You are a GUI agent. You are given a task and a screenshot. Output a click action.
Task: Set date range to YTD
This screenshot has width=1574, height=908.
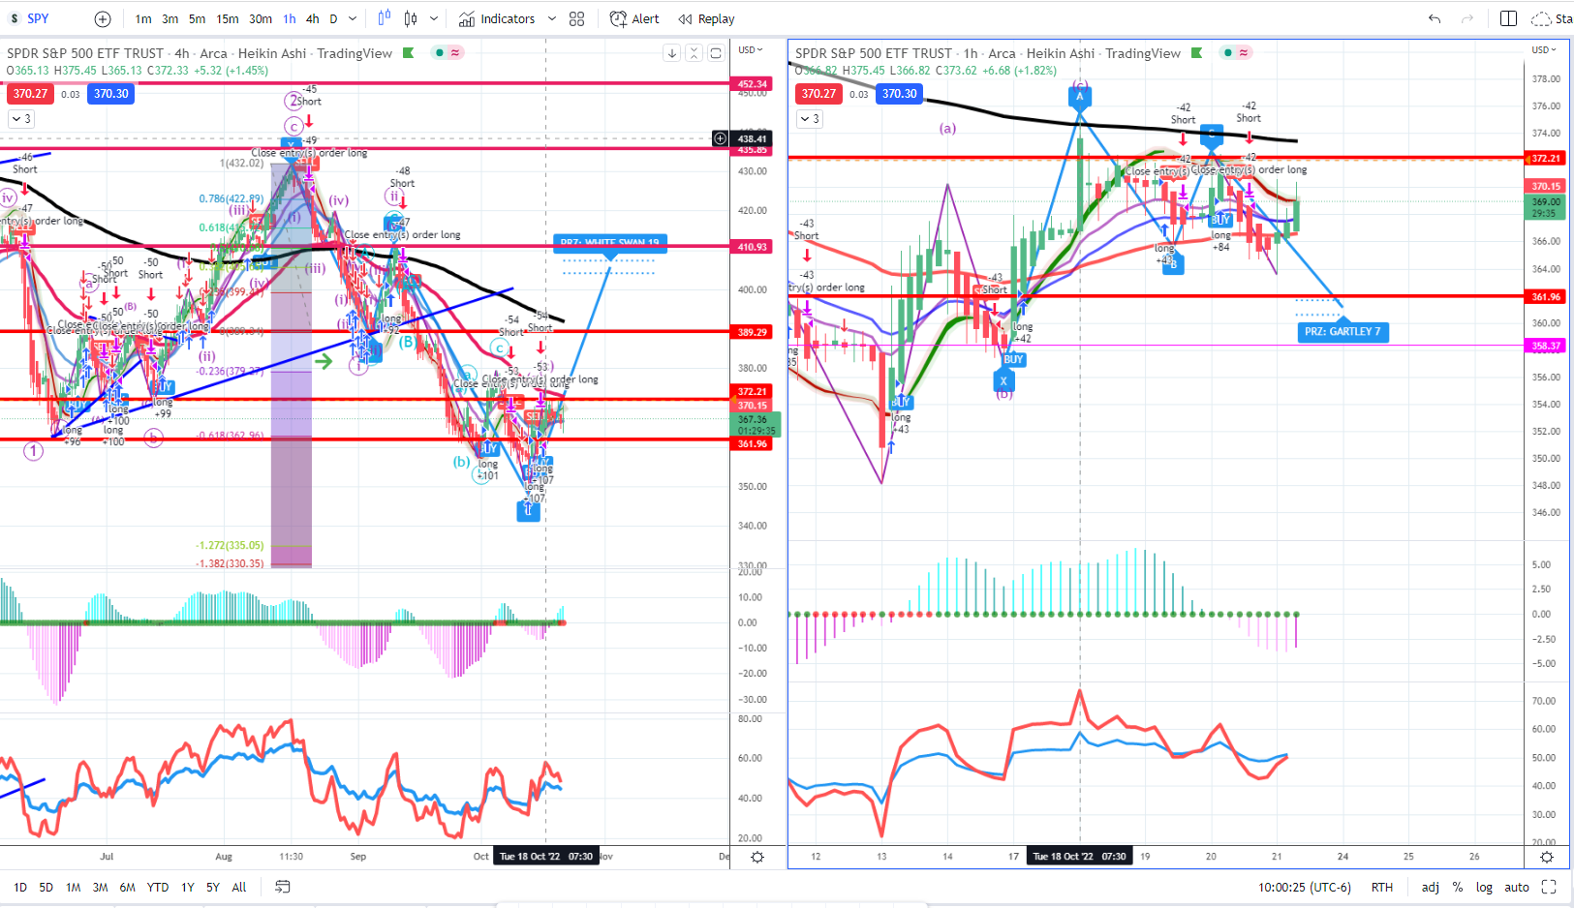pos(158,887)
